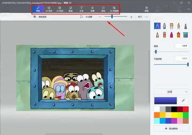Open the more options ellipsis menu

[x=146, y=17]
